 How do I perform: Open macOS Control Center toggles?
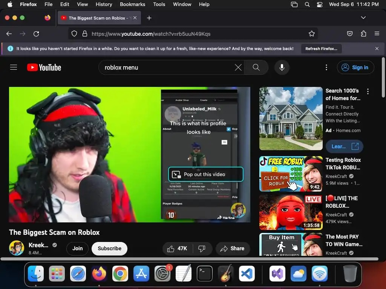[320, 5]
